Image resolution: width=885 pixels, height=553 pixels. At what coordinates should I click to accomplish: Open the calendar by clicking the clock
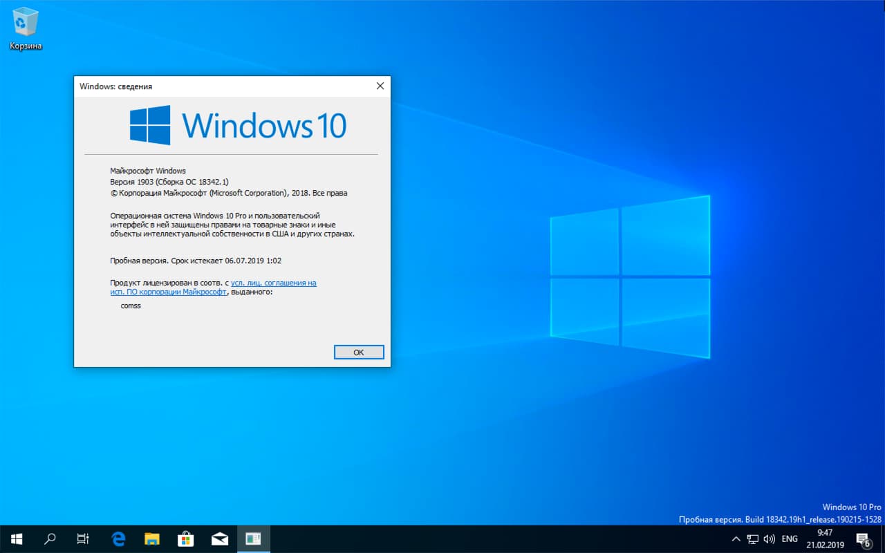[x=825, y=538]
